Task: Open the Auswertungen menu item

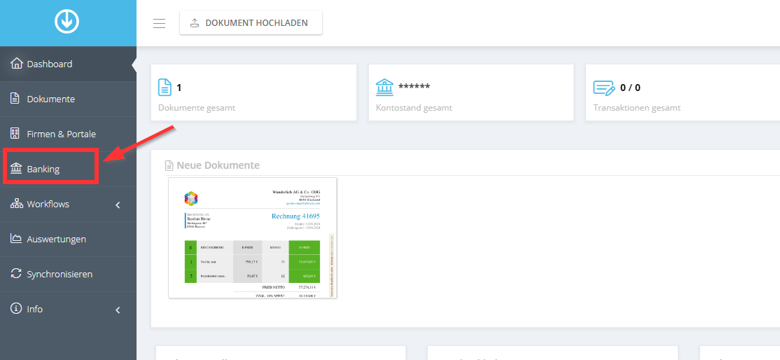Action: (68, 239)
